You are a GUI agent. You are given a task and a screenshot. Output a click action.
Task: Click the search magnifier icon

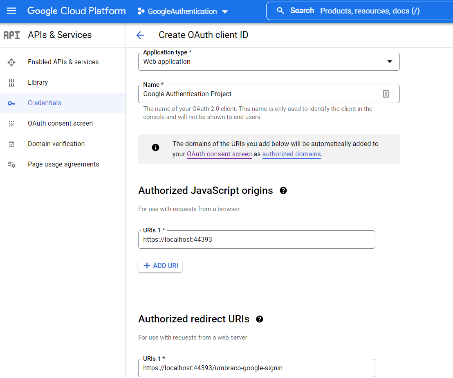click(x=280, y=11)
